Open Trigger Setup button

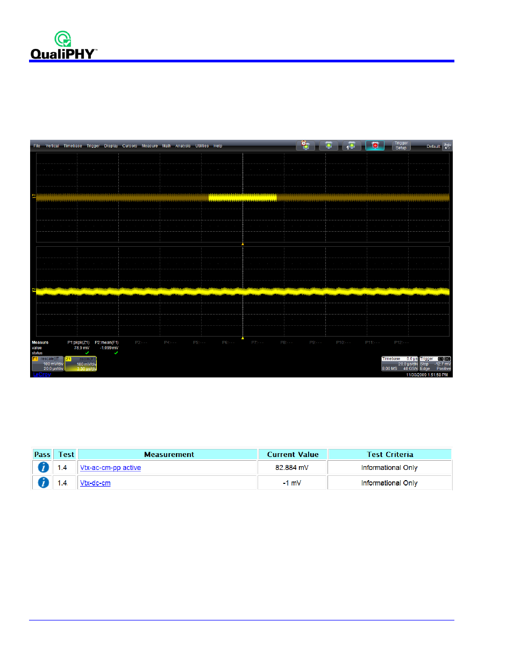point(401,145)
